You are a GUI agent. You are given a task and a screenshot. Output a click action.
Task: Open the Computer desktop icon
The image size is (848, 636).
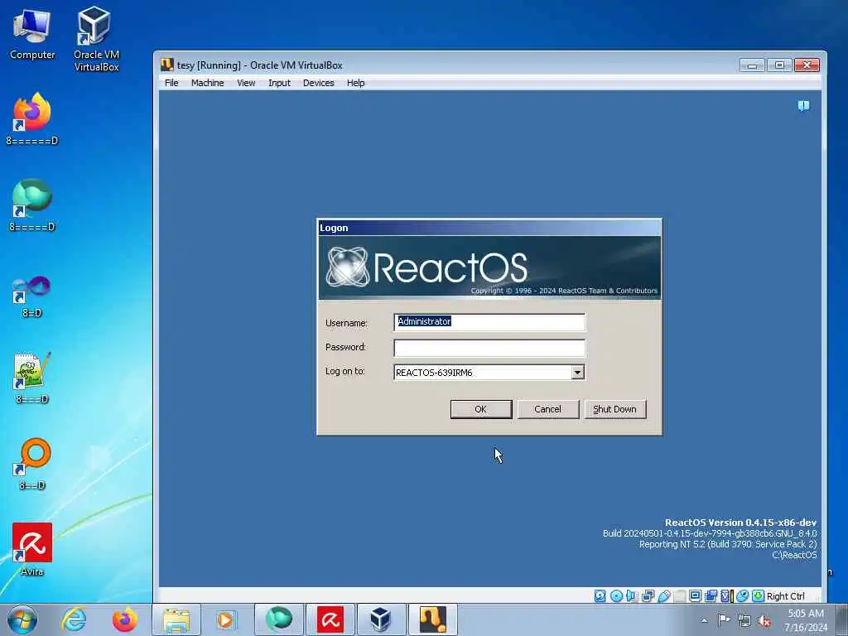pos(32,35)
